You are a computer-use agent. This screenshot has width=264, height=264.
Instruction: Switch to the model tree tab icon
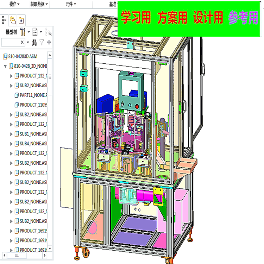4,20
